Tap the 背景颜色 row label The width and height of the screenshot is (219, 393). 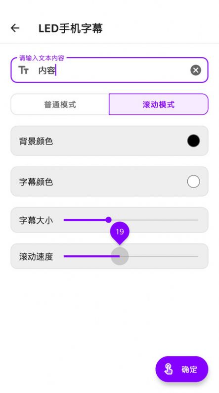[x=36, y=141]
